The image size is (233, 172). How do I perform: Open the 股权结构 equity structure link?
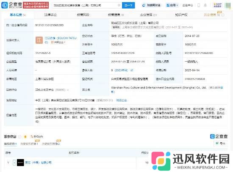(36, 136)
